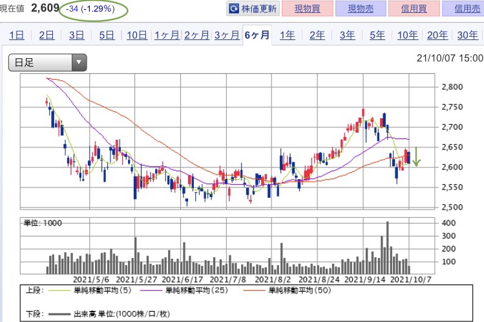Click the 信用売 button
The height and width of the screenshot is (322, 484).
[x=465, y=8]
